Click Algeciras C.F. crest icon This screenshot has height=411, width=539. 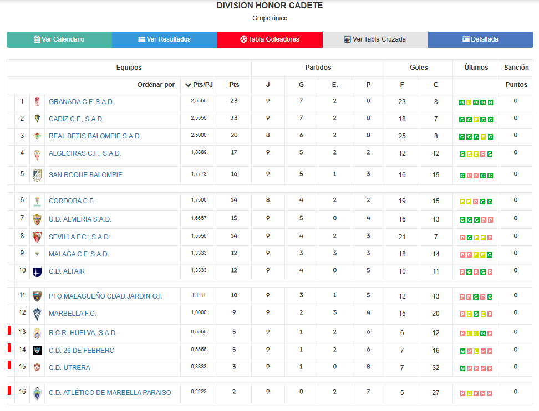click(x=37, y=155)
